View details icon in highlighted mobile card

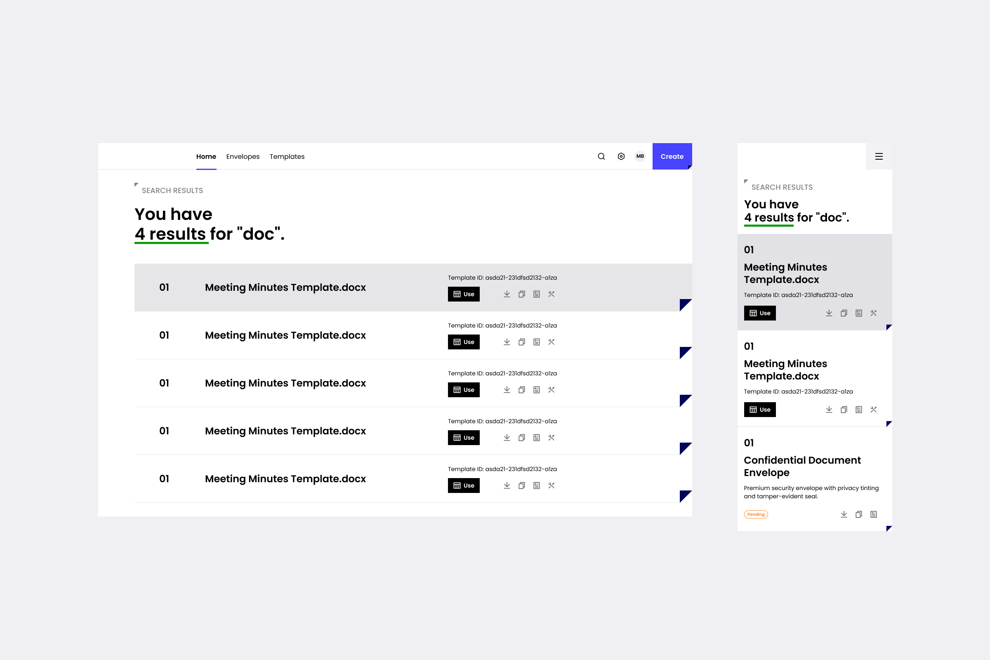pos(859,313)
